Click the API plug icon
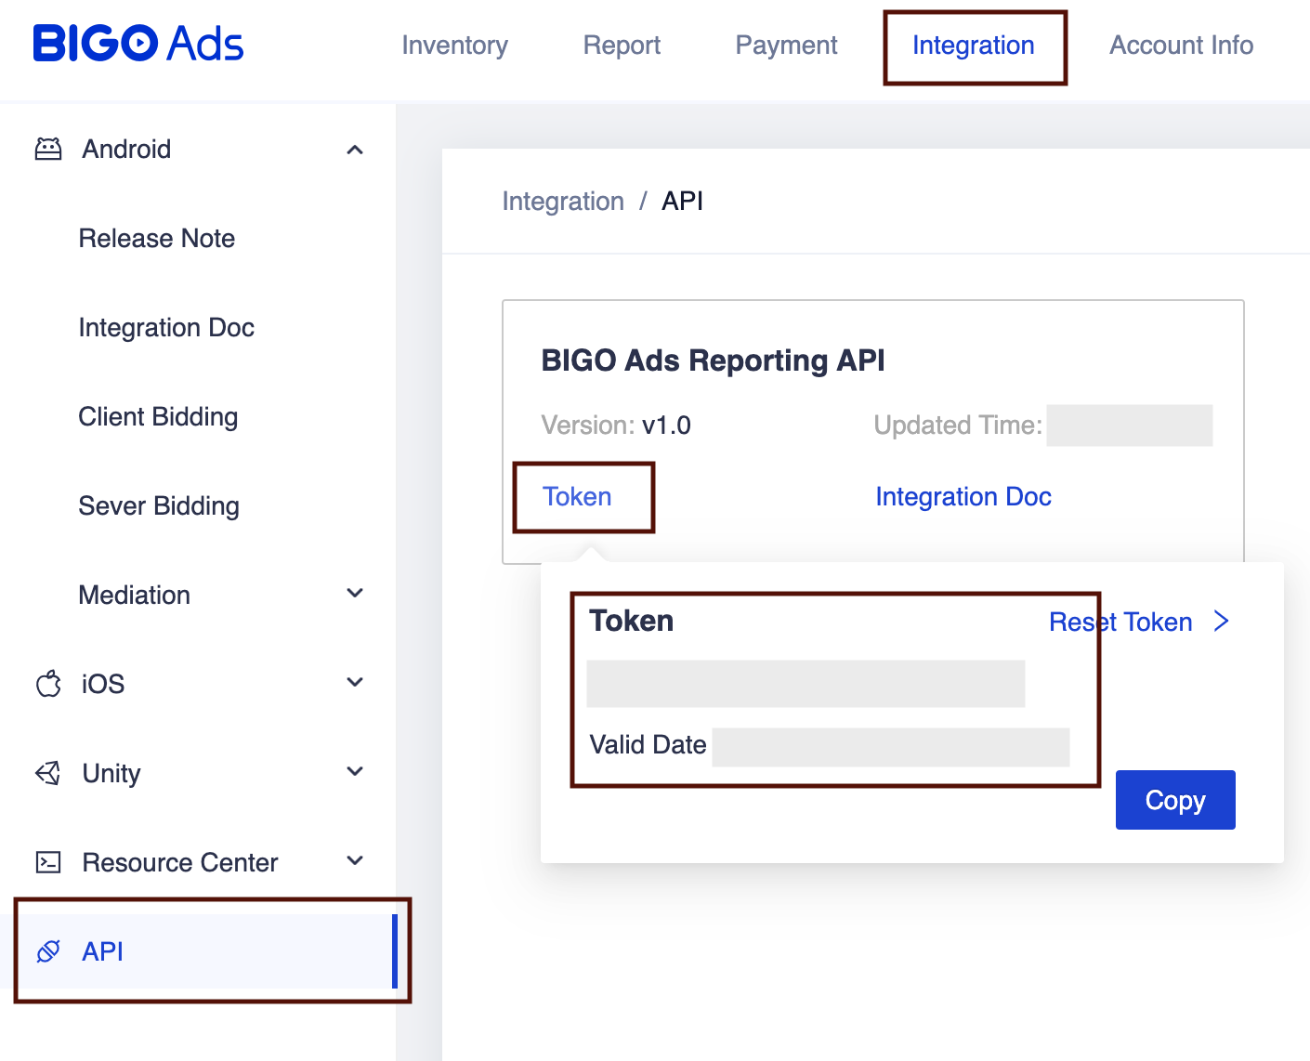This screenshot has width=1310, height=1061. click(x=48, y=951)
